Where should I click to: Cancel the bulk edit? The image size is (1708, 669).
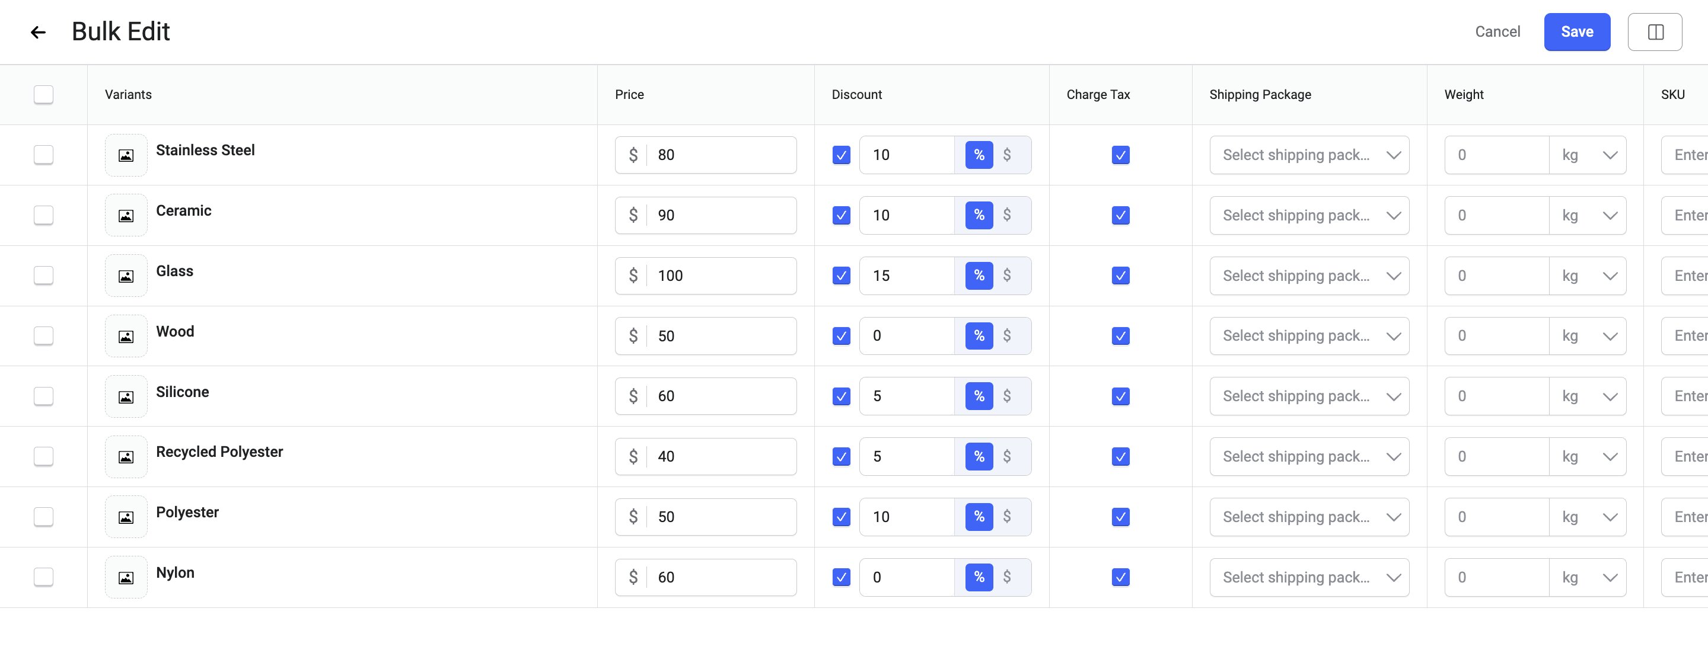coord(1497,32)
